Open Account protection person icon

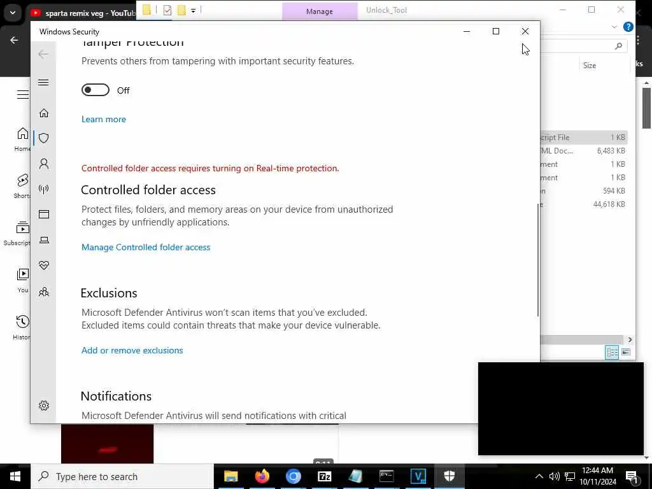(44, 164)
